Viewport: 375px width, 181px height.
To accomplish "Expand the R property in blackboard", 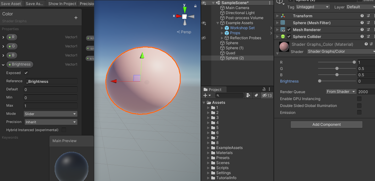I will click(3, 37).
